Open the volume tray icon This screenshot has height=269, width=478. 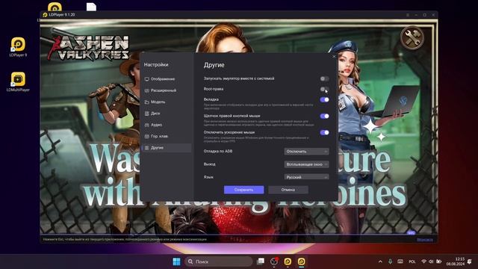431,262
